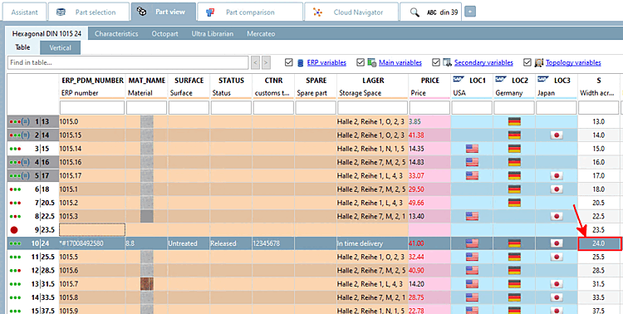
Task: Click the material swatch in row 1015.15
Action: pyautogui.click(x=147, y=135)
